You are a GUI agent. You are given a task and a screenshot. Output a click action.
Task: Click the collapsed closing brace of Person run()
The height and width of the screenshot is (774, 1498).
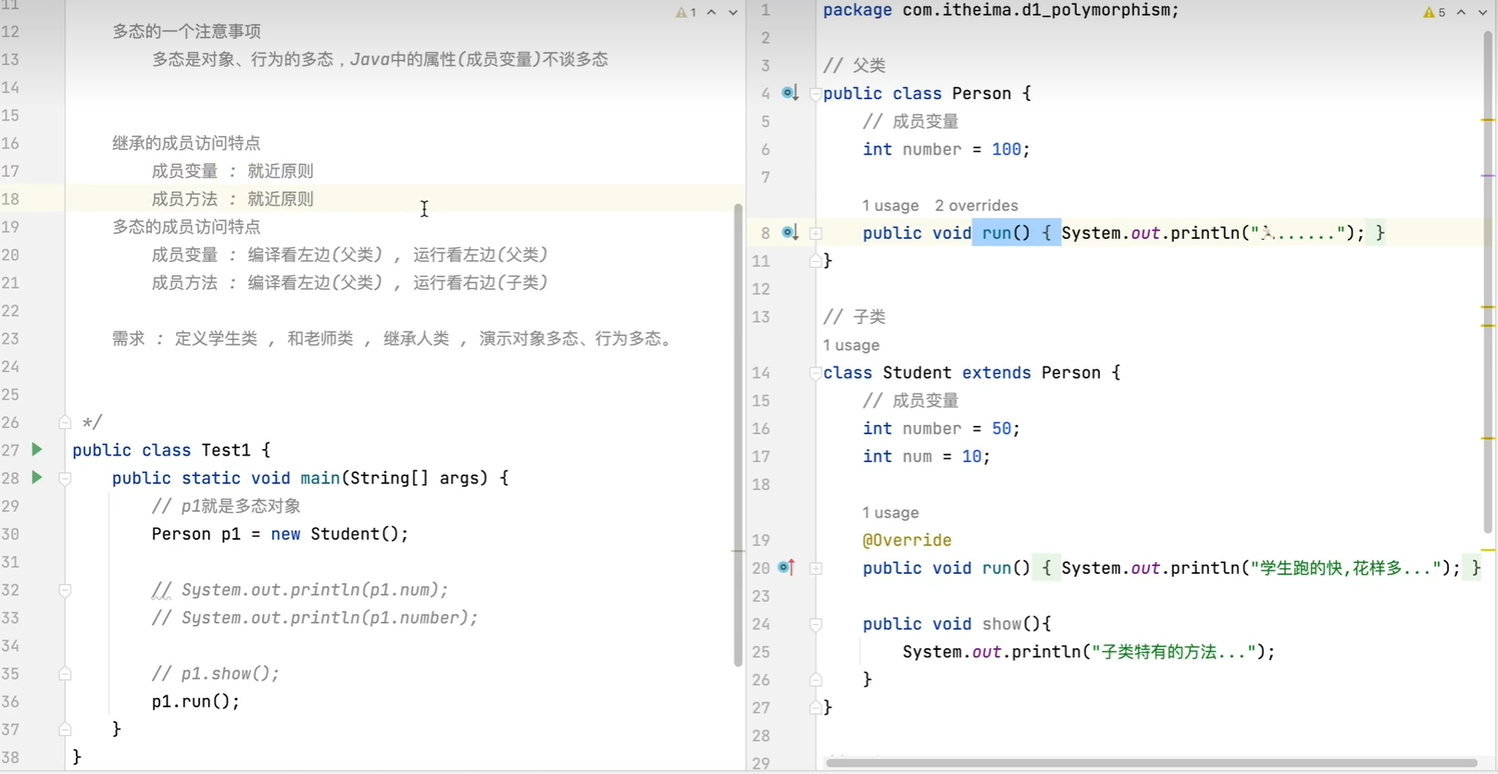click(x=1379, y=233)
